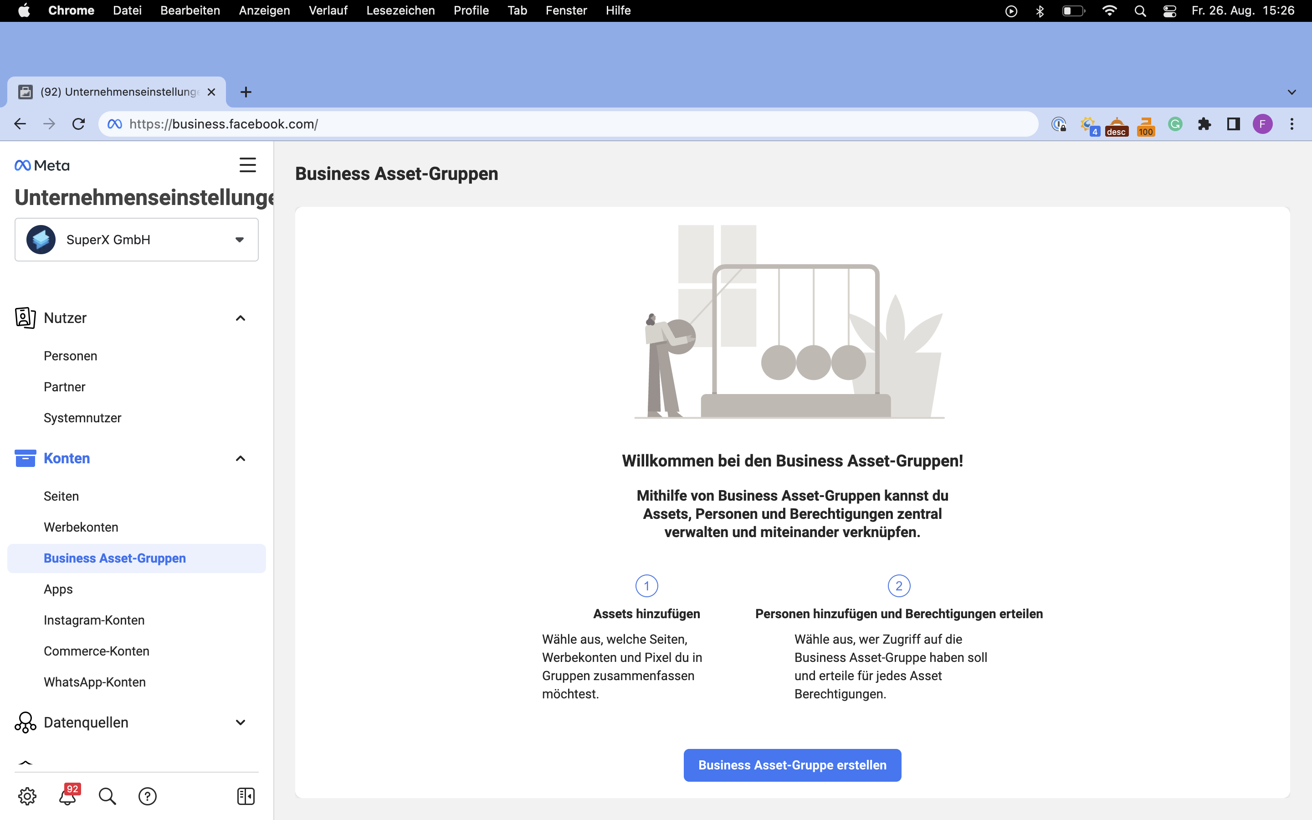The image size is (1312, 820).
Task: Click the search magnifier in sidebar footer
Action: click(108, 796)
